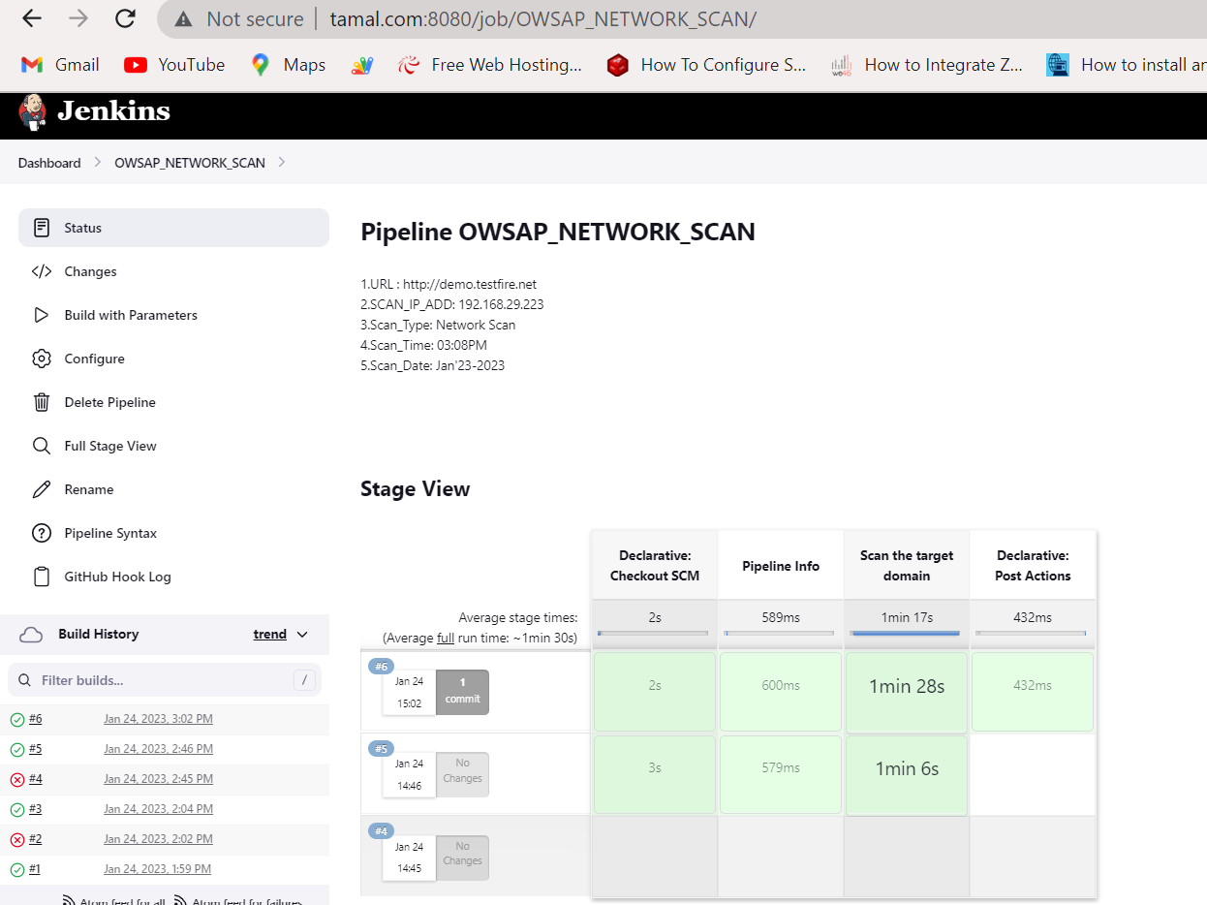Expand the Build History chevron
1207x905 pixels.
[x=302, y=635]
